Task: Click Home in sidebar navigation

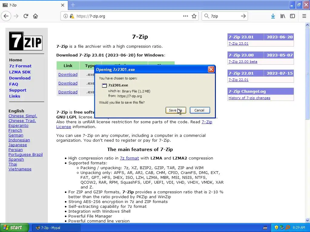Action: 15,60
